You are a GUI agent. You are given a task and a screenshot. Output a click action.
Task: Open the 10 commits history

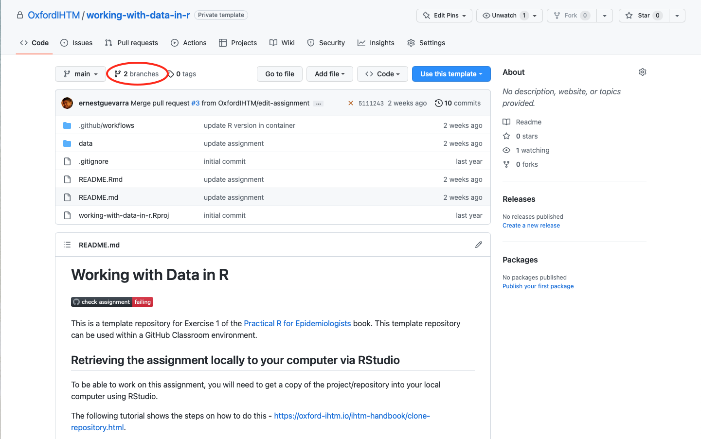pos(457,103)
